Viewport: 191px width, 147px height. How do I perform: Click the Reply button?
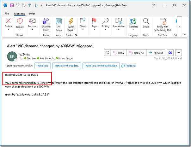tap(119, 53)
